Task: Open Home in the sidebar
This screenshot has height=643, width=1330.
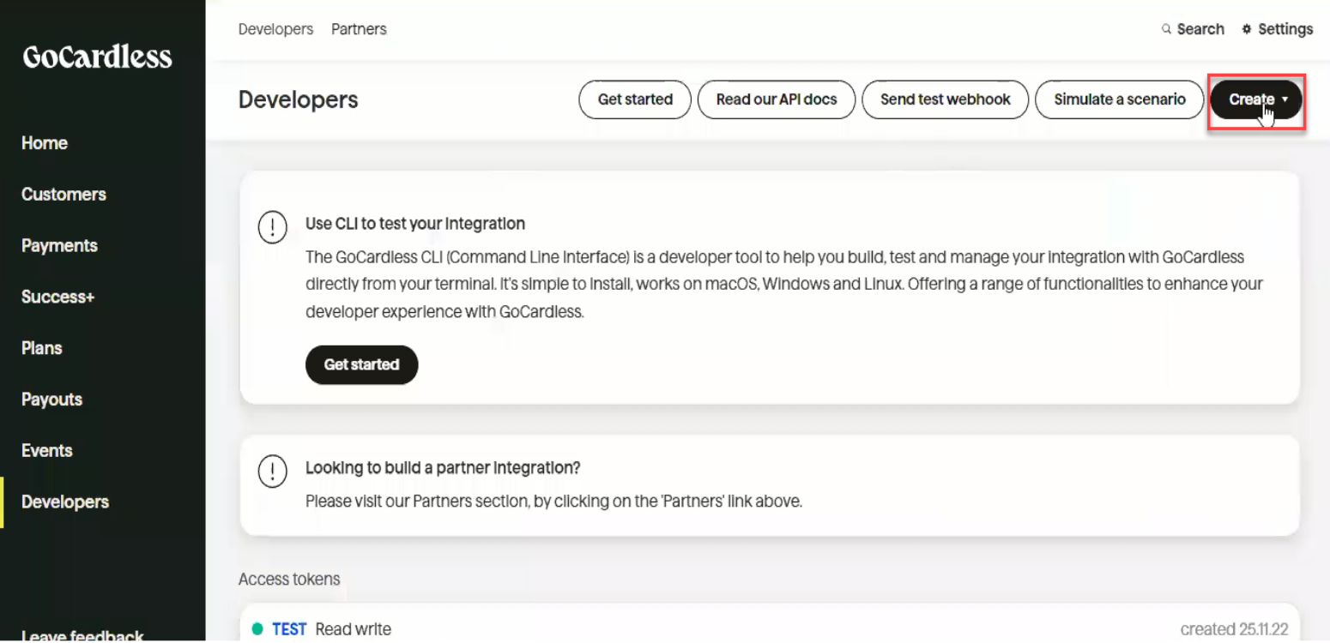Action: tap(45, 143)
